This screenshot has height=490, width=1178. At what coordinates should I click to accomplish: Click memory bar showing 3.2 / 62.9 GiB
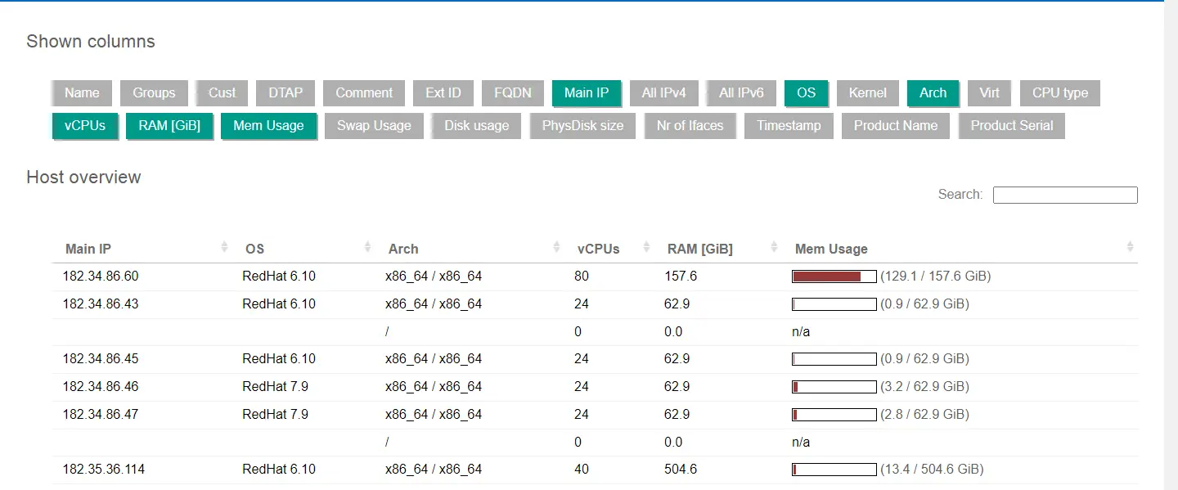coord(834,387)
